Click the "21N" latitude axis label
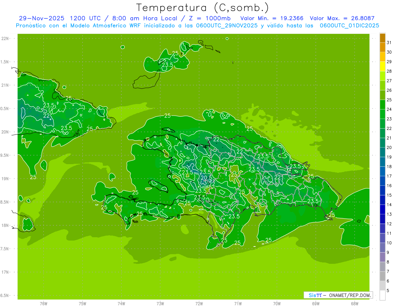Image resolution: width=398 pixels, height=308 pixels. (5, 85)
